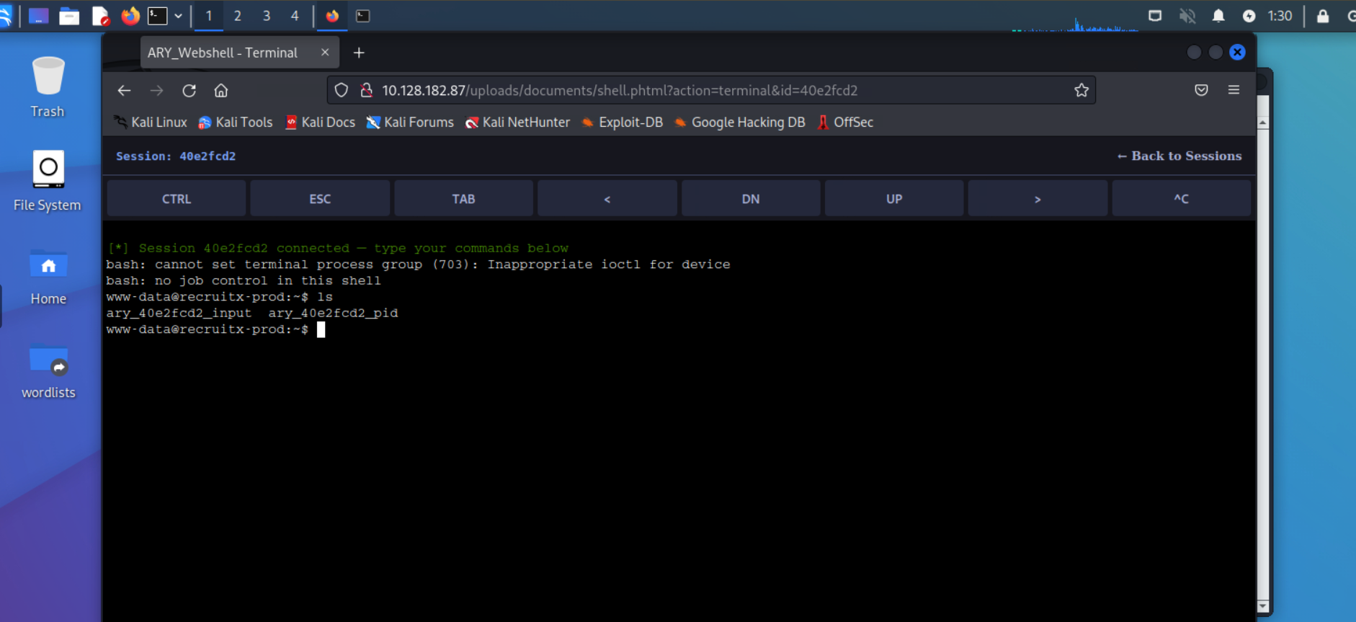Toggle muted volume tray icon

coord(1187,16)
